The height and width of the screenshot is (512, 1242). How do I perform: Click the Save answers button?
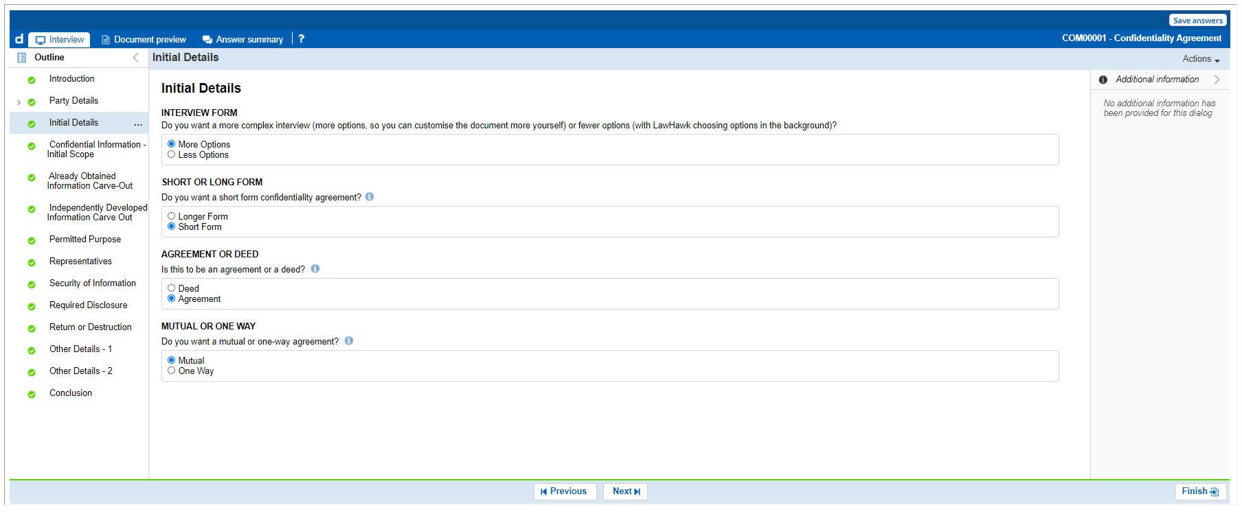(x=1197, y=21)
